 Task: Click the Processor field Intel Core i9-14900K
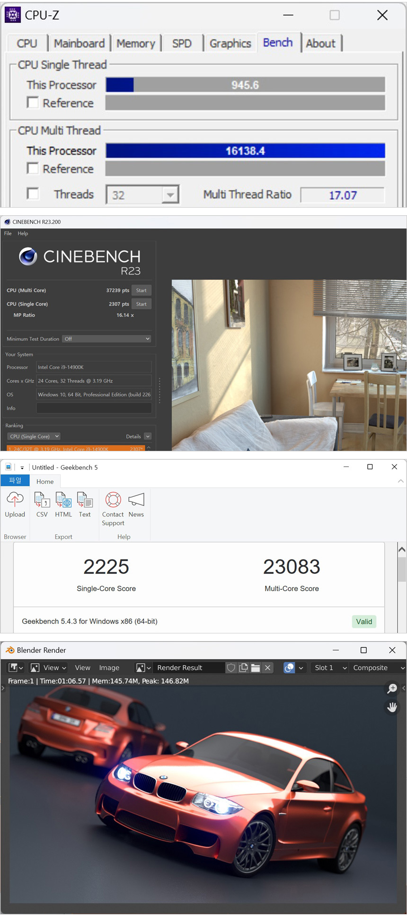pyautogui.click(x=94, y=367)
